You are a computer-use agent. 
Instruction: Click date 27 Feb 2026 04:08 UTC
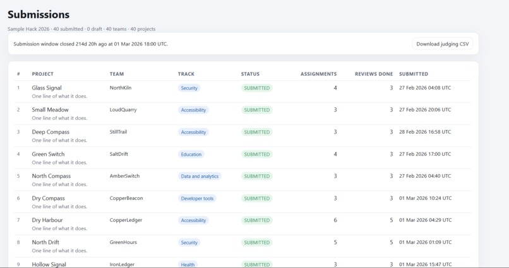pyautogui.click(x=425, y=88)
